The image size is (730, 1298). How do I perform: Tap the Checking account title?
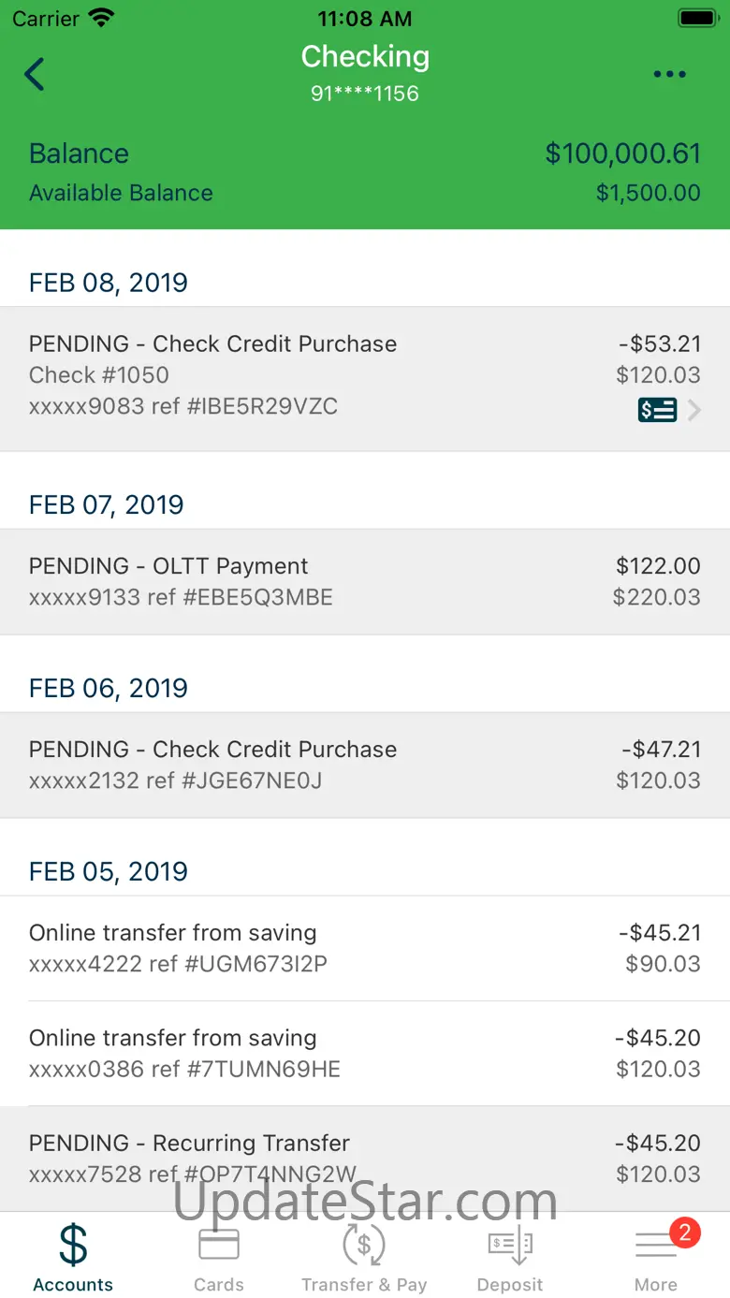365,57
